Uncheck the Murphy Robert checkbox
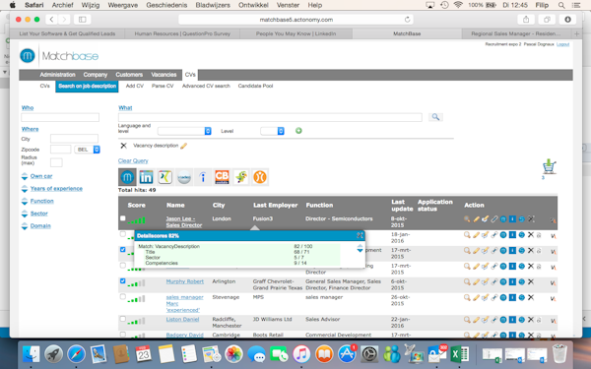 tap(122, 280)
